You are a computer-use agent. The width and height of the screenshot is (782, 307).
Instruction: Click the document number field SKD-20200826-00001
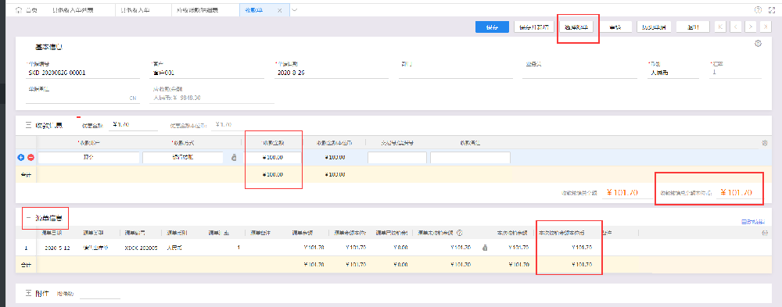click(82, 73)
